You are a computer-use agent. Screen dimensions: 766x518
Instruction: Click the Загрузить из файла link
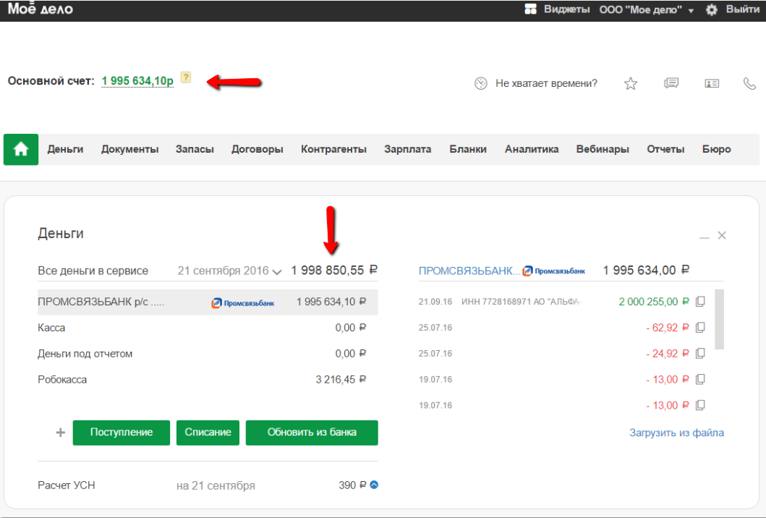coord(676,433)
